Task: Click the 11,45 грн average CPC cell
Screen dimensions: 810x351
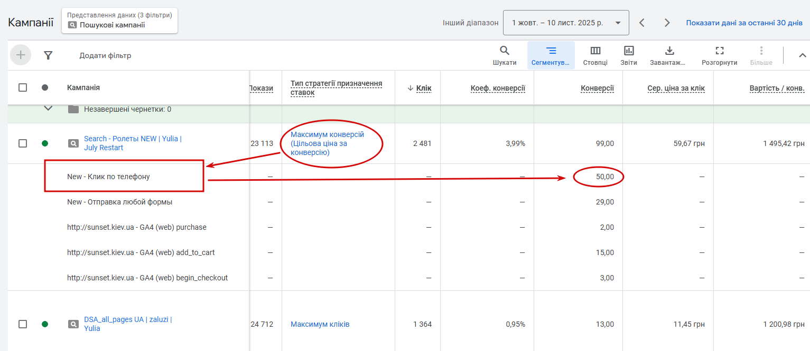Action: click(689, 324)
